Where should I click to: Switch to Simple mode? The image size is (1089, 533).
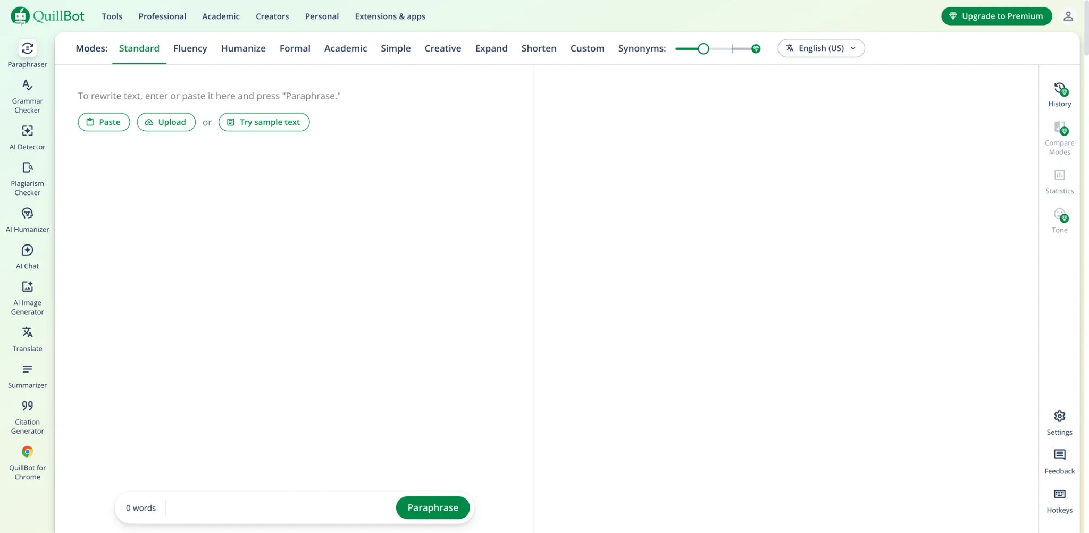(395, 48)
